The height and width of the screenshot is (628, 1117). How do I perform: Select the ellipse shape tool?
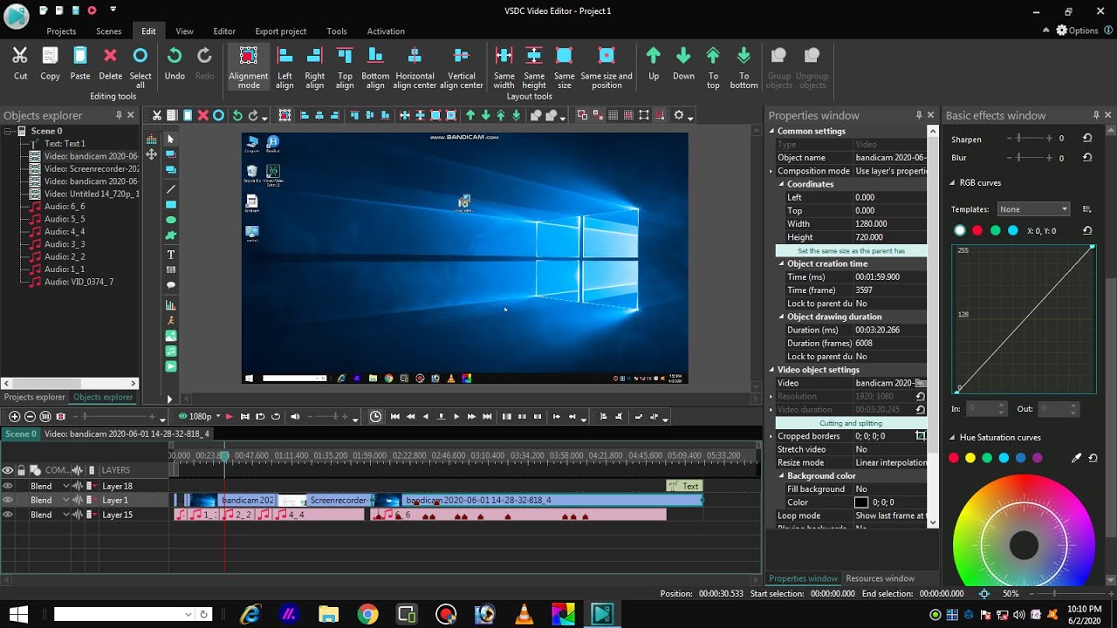[171, 220]
